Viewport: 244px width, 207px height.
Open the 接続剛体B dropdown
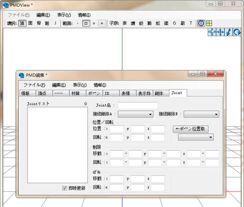(x=201, y=114)
